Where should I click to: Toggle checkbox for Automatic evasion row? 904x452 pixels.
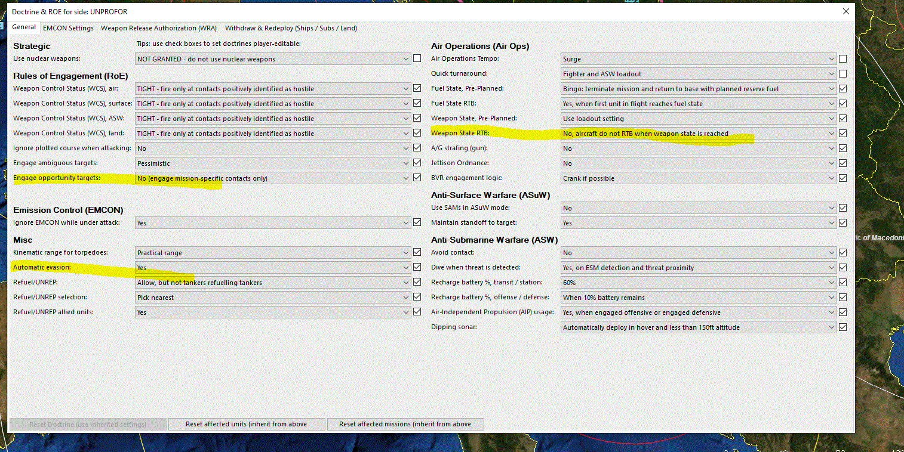click(417, 267)
